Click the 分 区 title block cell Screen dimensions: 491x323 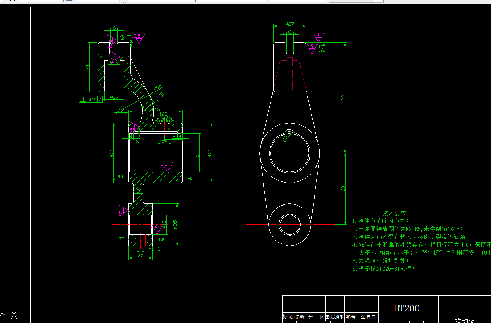pyautogui.click(x=316, y=317)
